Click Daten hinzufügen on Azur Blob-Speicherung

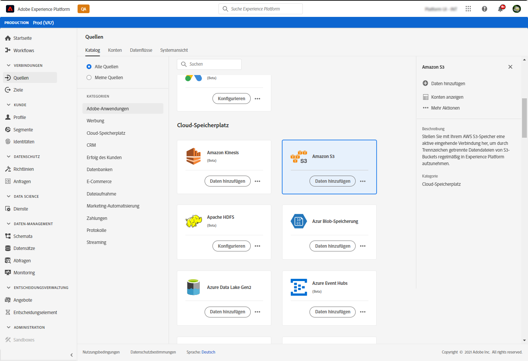pos(333,246)
